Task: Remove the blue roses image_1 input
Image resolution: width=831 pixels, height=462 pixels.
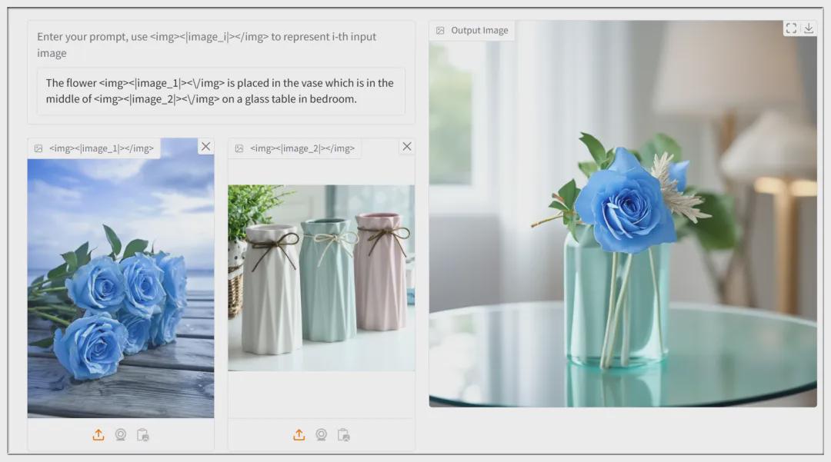Action: 205,147
